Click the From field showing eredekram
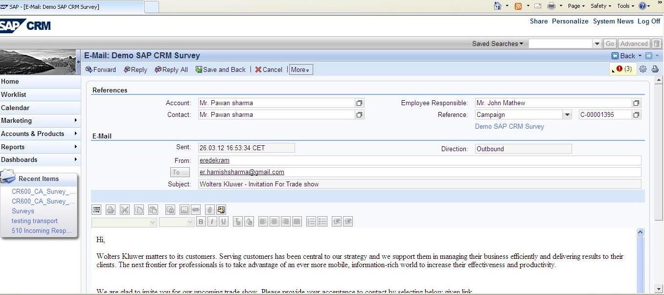The height and width of the screenshot is (295, 664). (x=419, y=160)
